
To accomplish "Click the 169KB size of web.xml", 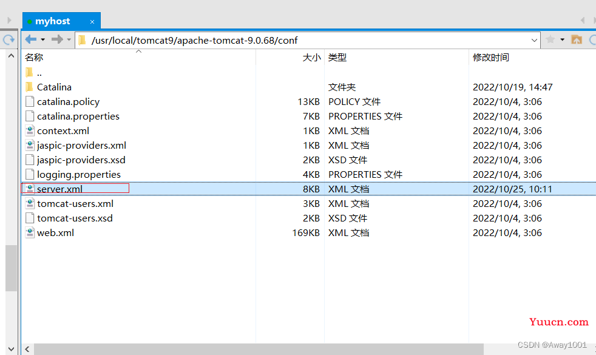I will (306, 232).
